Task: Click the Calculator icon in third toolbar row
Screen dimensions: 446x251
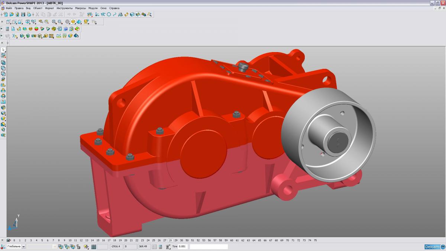Action: point(7,29)
